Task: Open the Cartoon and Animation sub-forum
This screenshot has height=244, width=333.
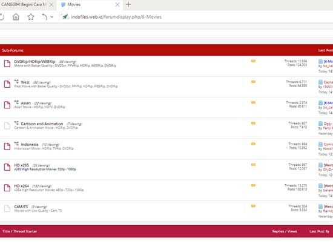Action: pyautogui.click(x=42, y=124)
